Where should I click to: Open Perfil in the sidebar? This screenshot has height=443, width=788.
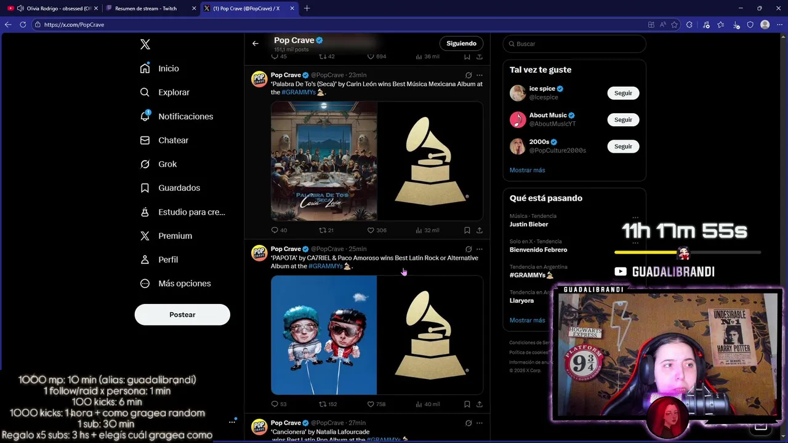159,260
